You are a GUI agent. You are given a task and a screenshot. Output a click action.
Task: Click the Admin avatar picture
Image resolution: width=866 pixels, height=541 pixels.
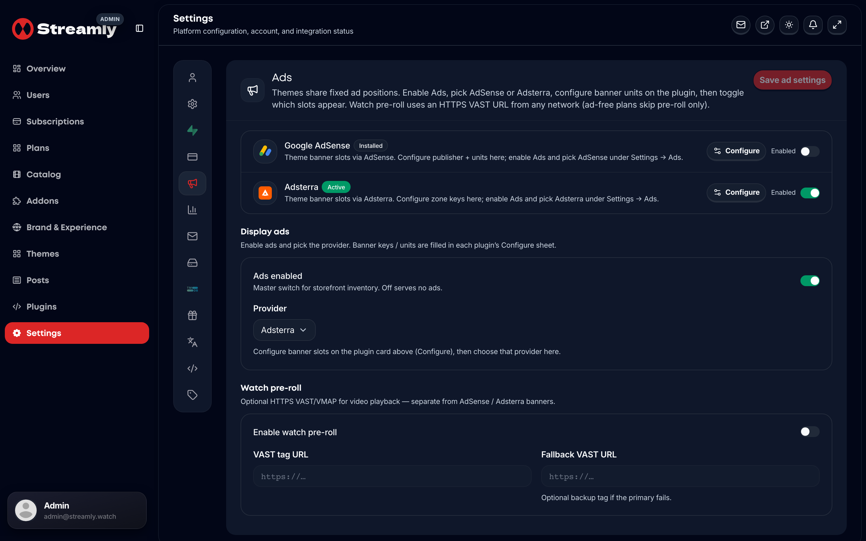click(x=26, y=510)
